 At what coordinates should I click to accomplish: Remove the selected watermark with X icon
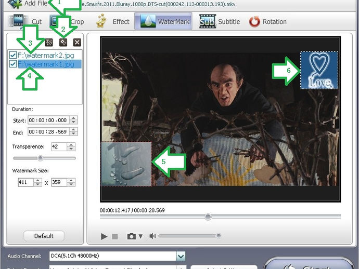coord(77,42)
